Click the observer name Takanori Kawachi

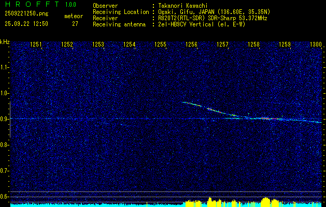coord(183,6)
